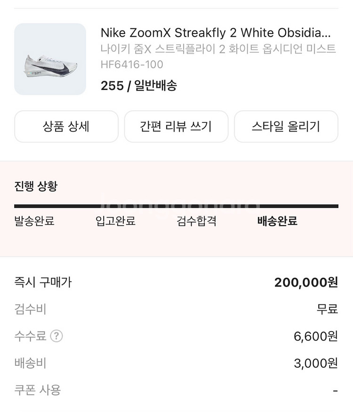Select the 입고완료 progress step
Screen dimensions: 353x412
click(115, 221)
